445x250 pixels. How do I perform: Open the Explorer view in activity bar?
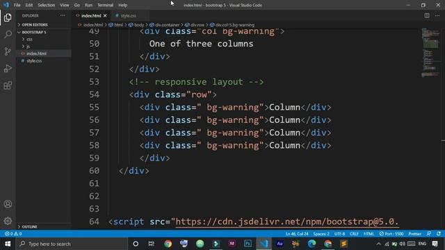click(8, 17)
